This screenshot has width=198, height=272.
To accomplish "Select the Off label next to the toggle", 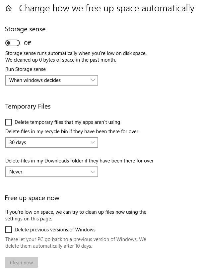I will [27, 43].
